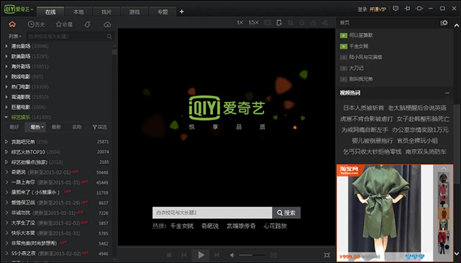The image size is (461, 263).
Task: Add a new tab with the plus icon
Action: [x=182, y=12]
